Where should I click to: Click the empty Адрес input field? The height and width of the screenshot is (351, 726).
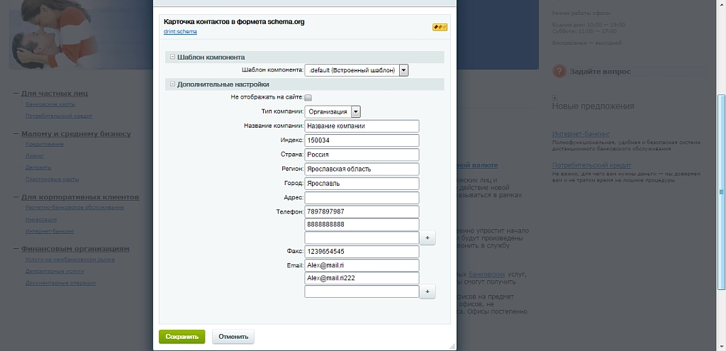click(362, 198)
